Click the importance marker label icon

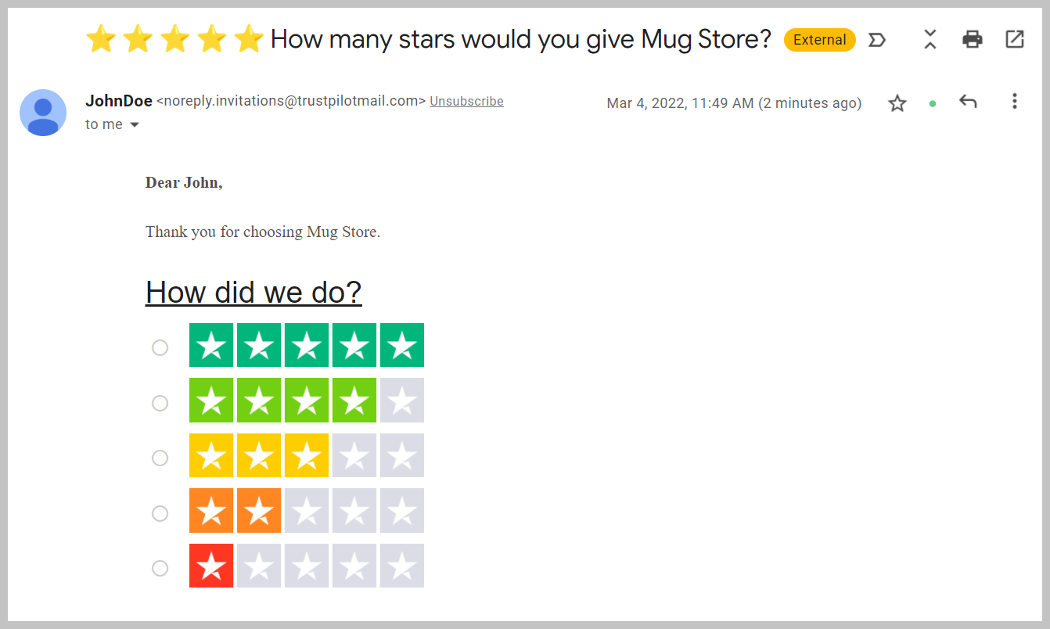click(x=877, y=40)
